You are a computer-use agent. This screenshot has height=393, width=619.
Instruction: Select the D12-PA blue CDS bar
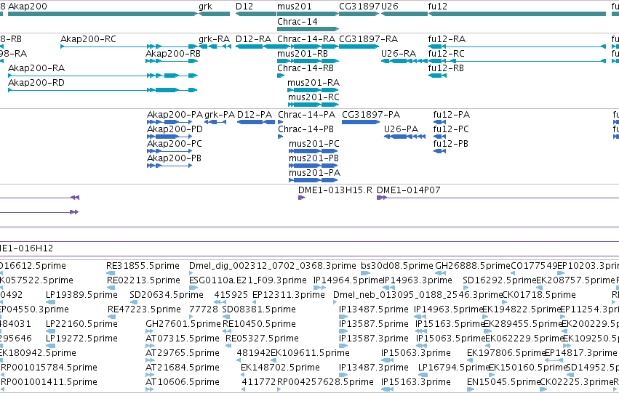coord(256,122)
